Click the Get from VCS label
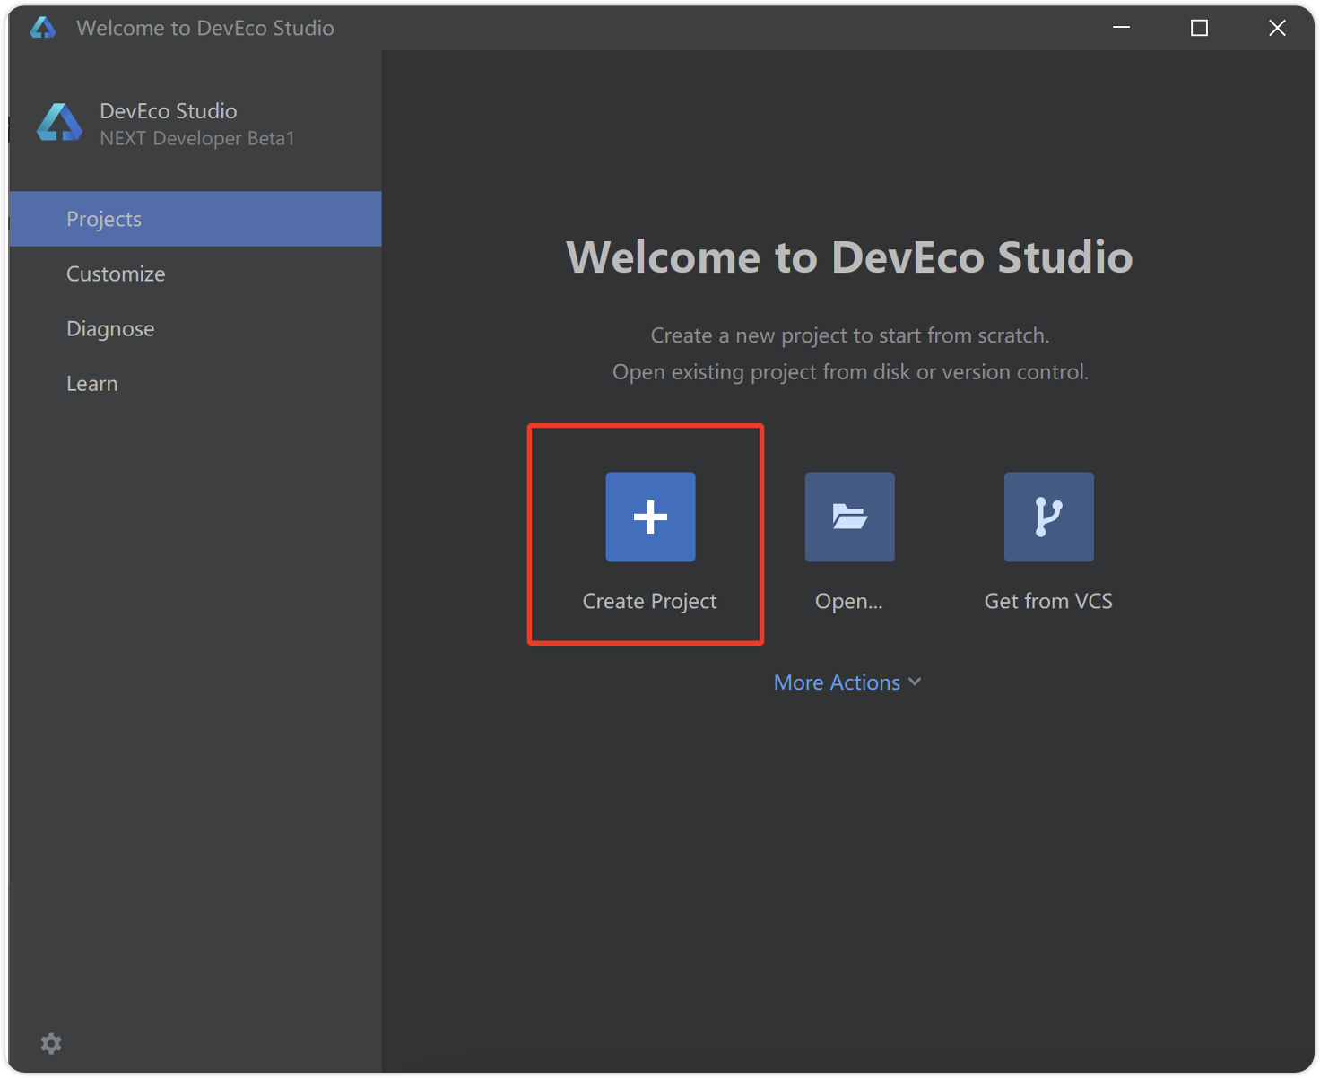The height and width of the screenshot is (1078, 1320). 1048,601
